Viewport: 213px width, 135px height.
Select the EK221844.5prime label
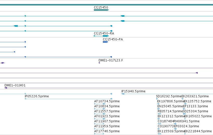pos(198,131)
